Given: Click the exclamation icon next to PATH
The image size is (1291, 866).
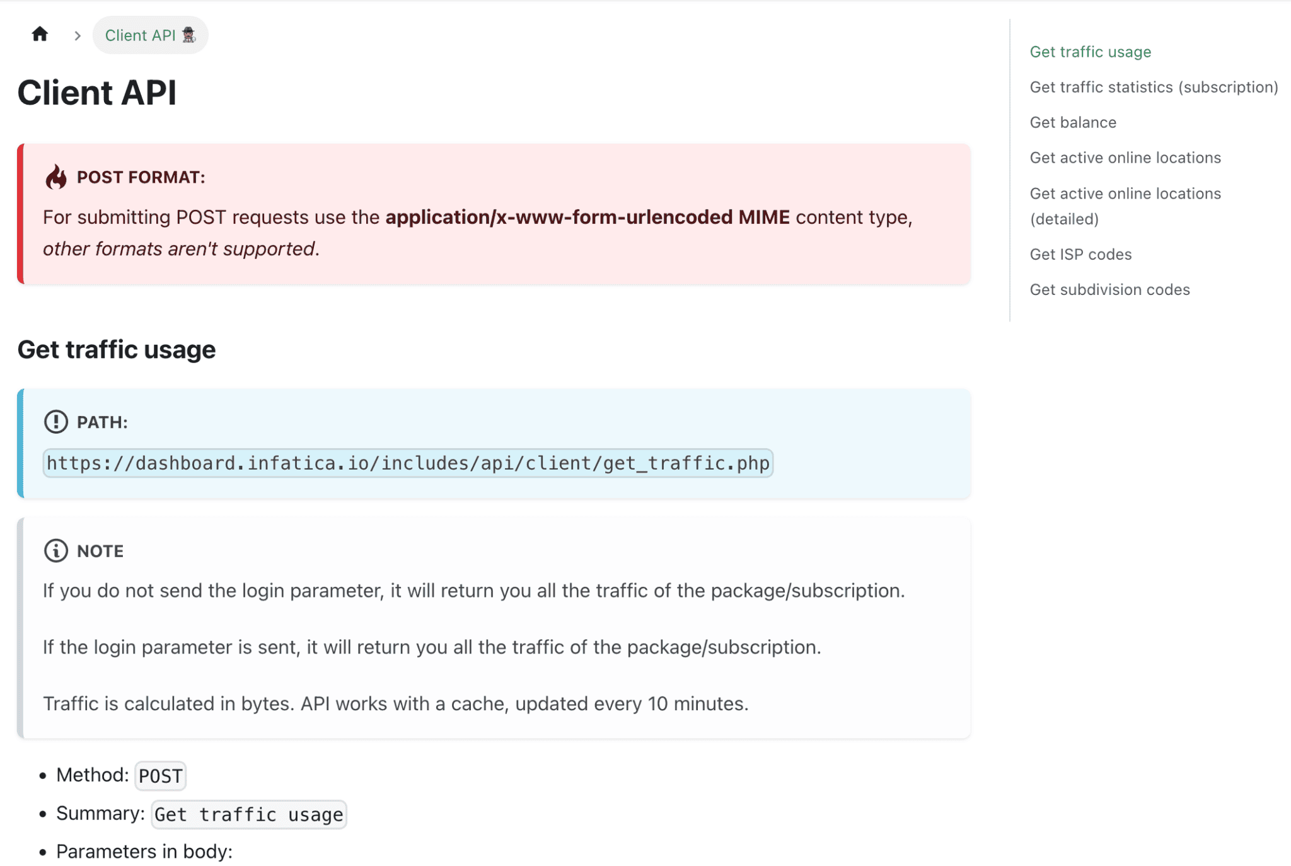Looking at the screenshot, I should tap(56, 422).
